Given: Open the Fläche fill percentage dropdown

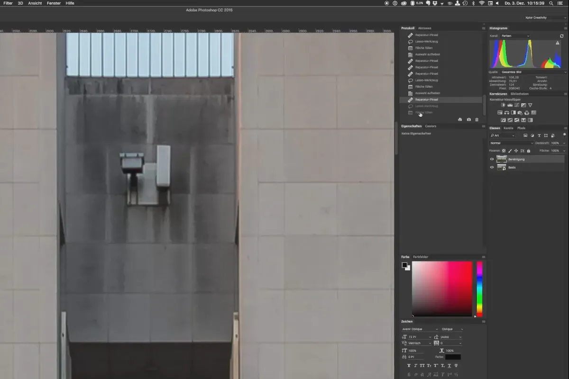Looking at the screenshot, I should (x=564, y=151).
